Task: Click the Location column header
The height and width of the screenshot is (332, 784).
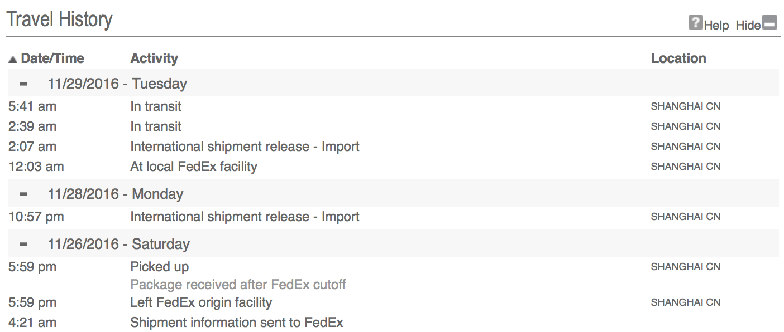Action: pyautogui.click(x=678, y=58)
